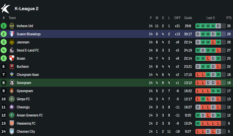Open Chungnam Asan team link
Image resolution: width=233 pixels, height=136 pixels.
click(27, 75)
